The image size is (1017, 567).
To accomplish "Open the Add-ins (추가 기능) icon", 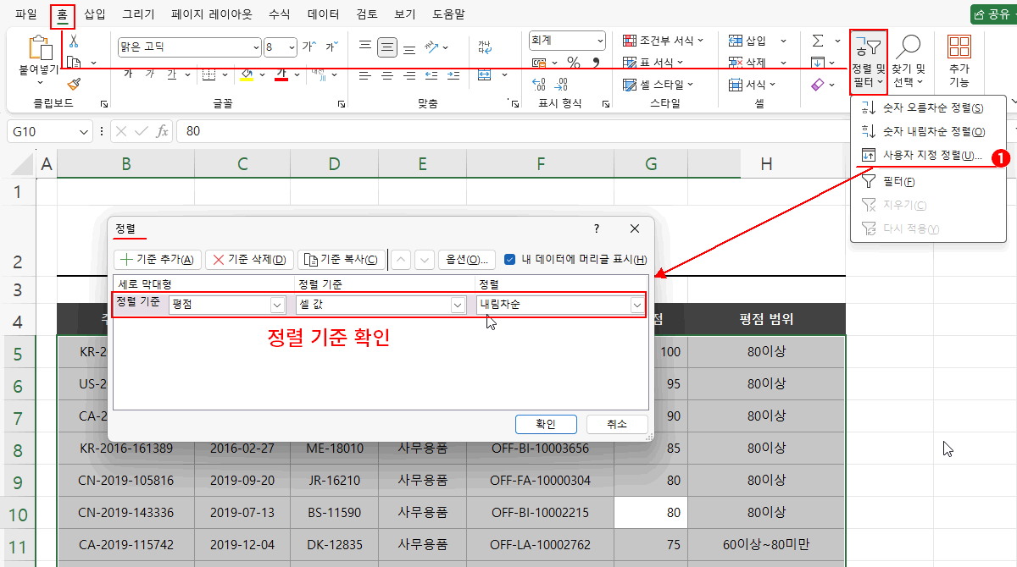I will 959,62.
